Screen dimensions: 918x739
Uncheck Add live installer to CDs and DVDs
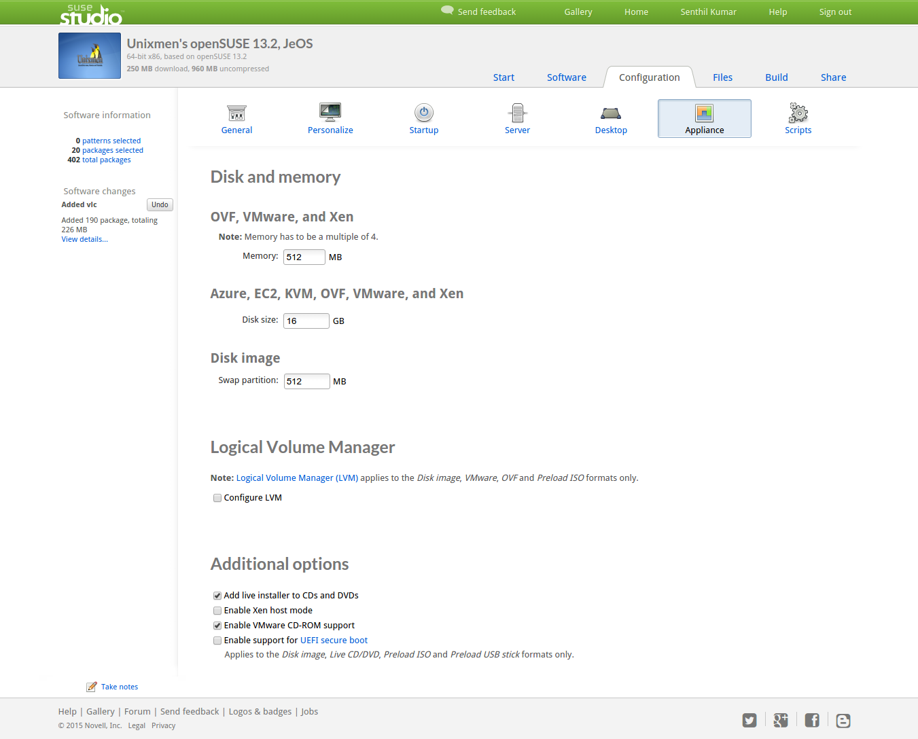217,596
